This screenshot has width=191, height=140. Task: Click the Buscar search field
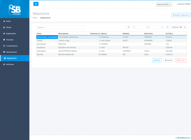60,27
